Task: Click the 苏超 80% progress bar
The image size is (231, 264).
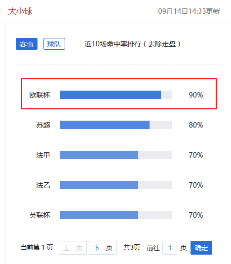Action: [x=116, y=125]
